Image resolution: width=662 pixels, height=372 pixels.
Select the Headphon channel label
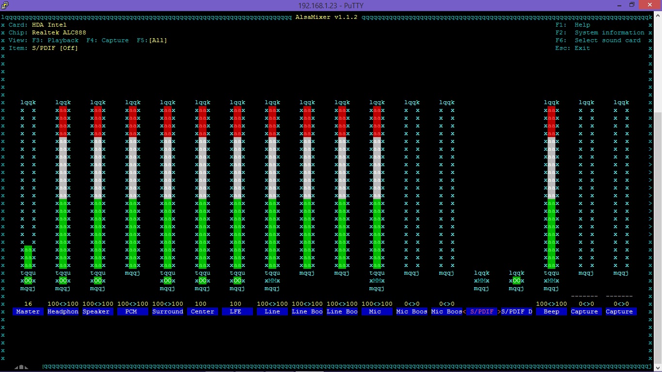point(63,311)
